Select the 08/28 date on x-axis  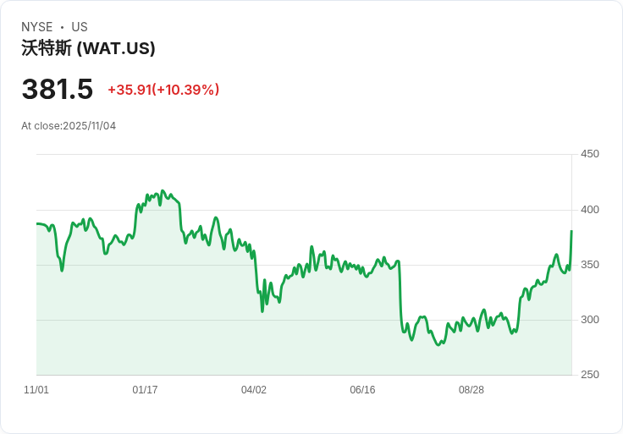(471, 390)
